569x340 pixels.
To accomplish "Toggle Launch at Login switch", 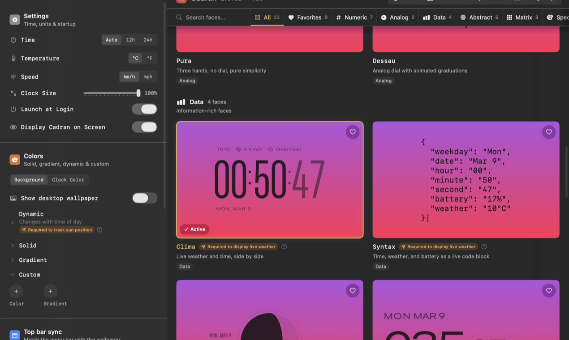I will click(x=144, y=109).
